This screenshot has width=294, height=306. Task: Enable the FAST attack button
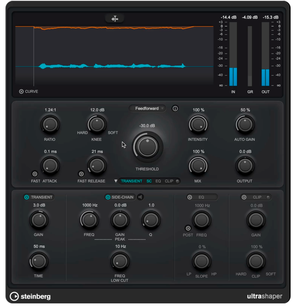coord(35,174)
